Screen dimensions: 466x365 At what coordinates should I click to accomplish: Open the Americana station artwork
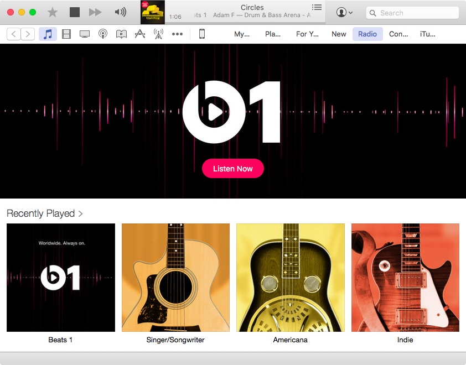[x=291, y=278]
